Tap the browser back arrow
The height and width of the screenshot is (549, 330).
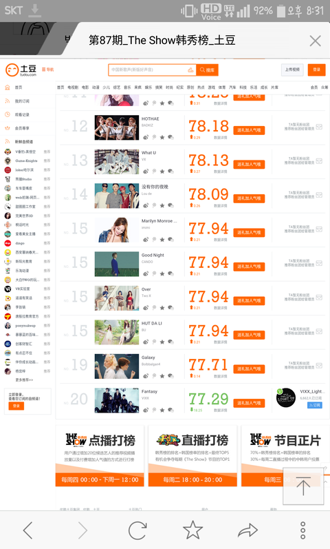27,530
